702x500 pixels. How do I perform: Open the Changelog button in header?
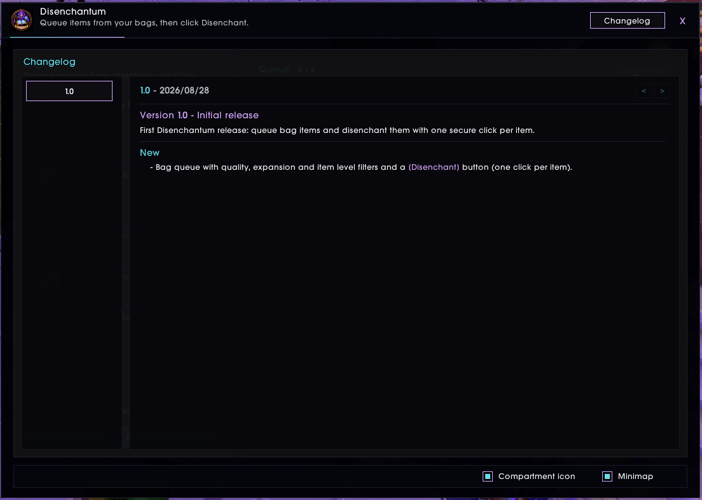pos(627,20)
